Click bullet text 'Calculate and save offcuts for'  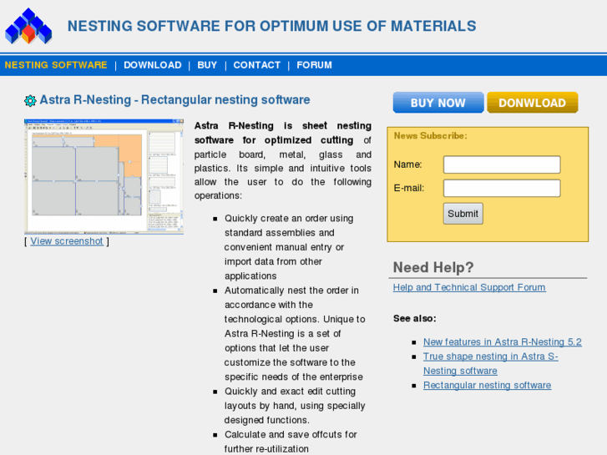tap(291, 434)
